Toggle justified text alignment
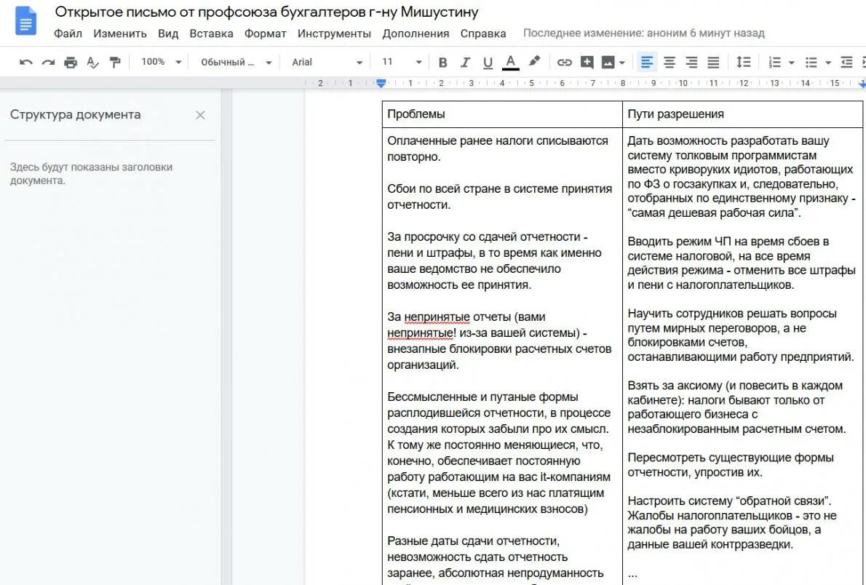The width and height of the screenshot is (866, 585). point(714,62)
